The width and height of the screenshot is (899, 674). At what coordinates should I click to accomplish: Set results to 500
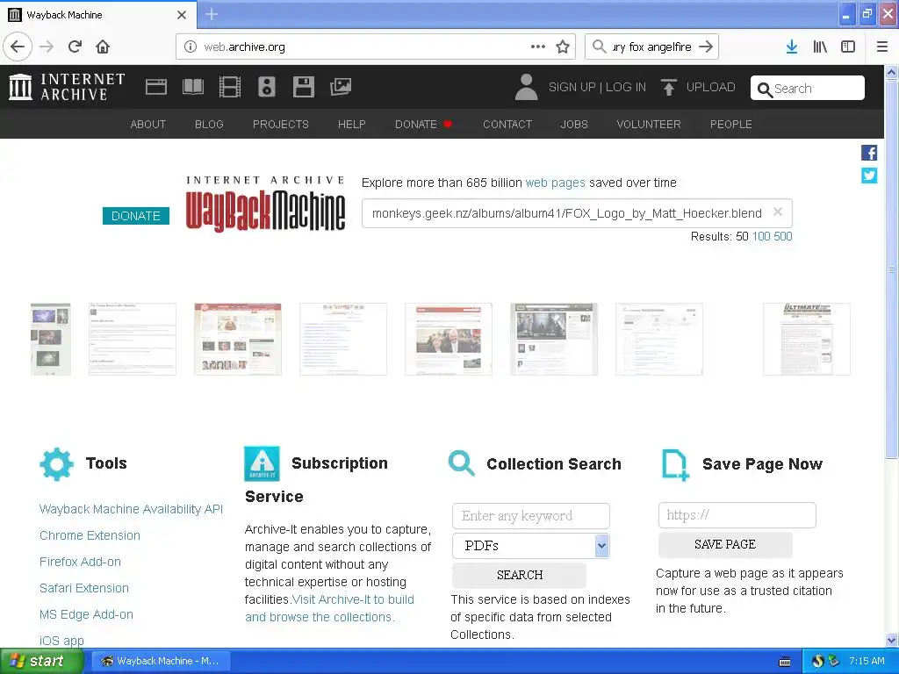click(782, 236)
